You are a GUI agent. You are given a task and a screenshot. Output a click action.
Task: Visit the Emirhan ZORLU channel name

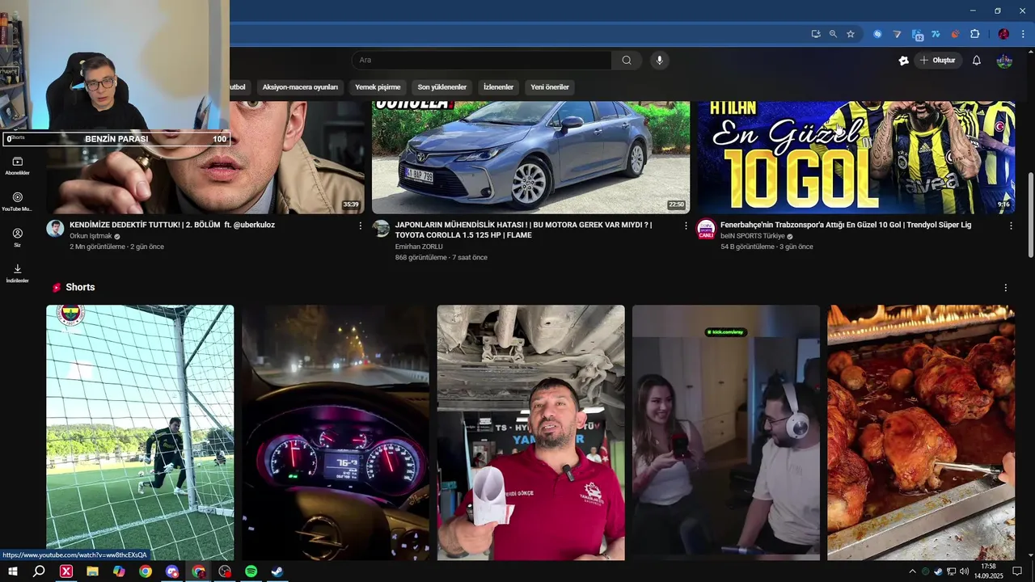click(x=420, y=247)
